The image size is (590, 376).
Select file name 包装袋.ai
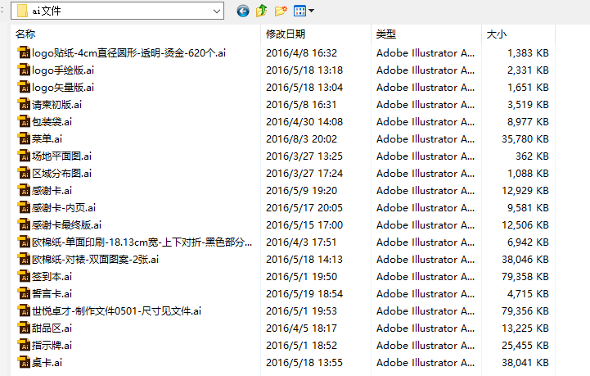coord(52,122)
